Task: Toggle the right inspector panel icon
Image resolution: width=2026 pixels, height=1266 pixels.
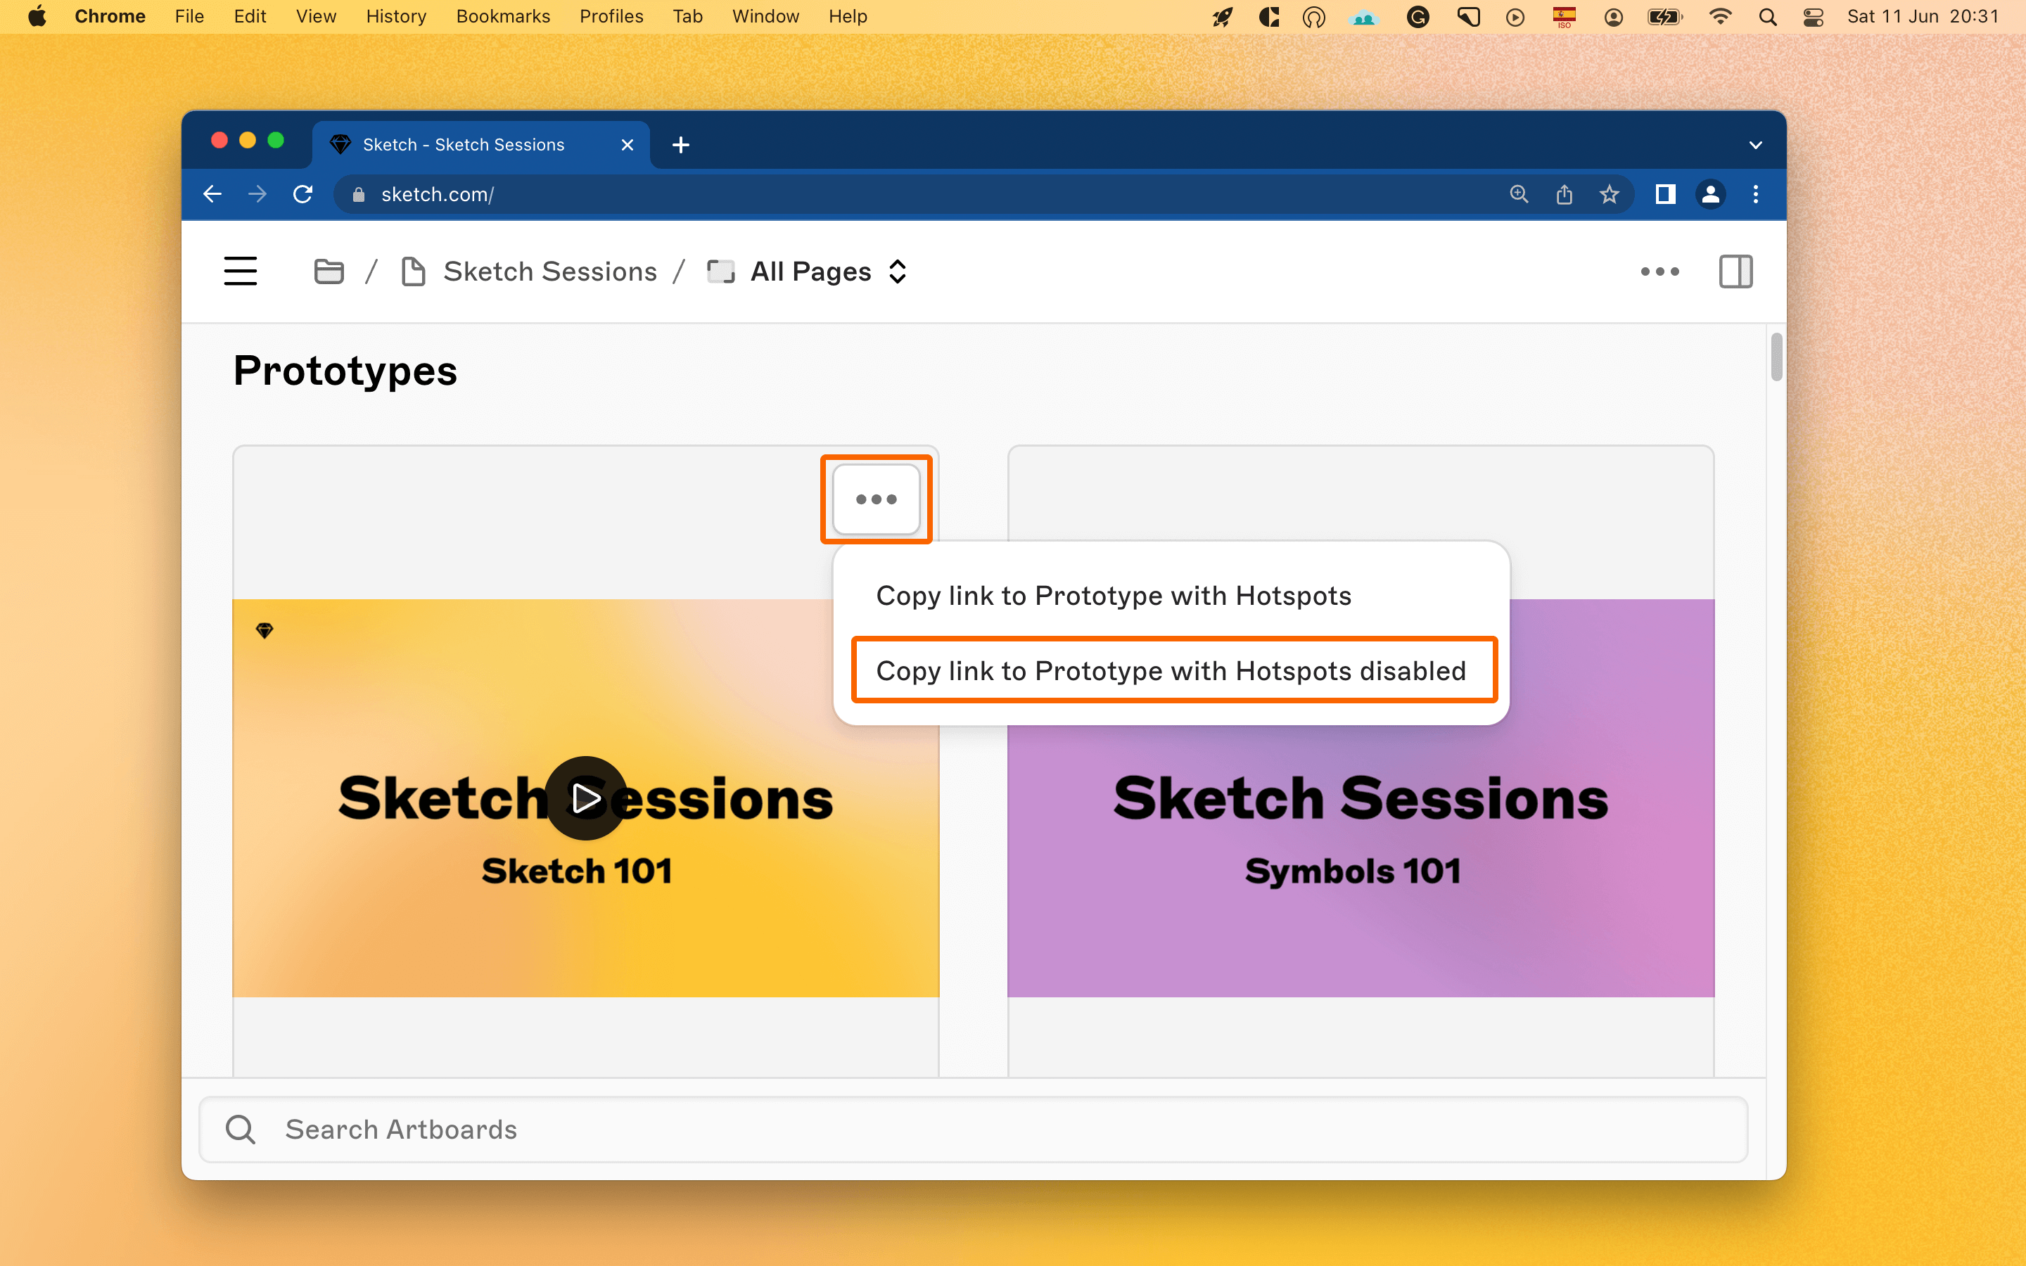Action: tap(1735, 271)
